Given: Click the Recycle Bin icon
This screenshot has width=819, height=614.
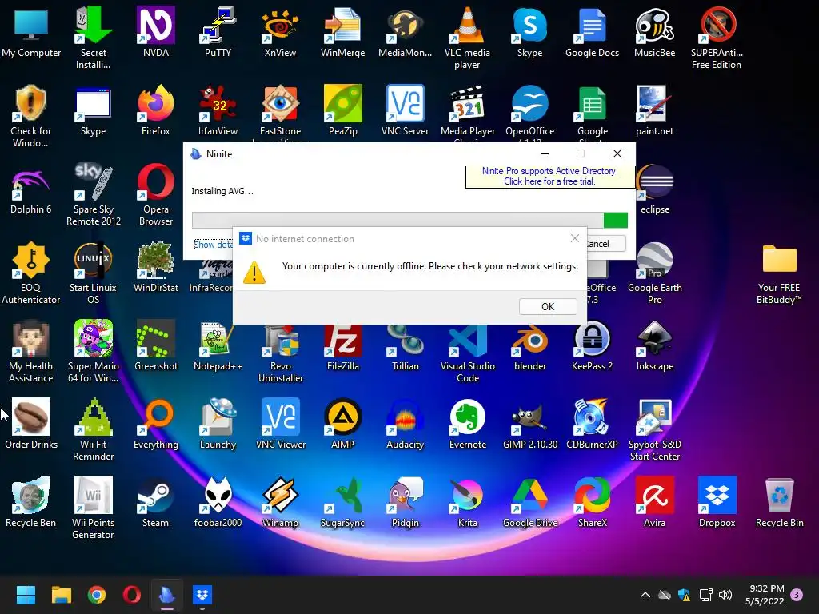Looking at the screenshot, I should tap(779, 501).
